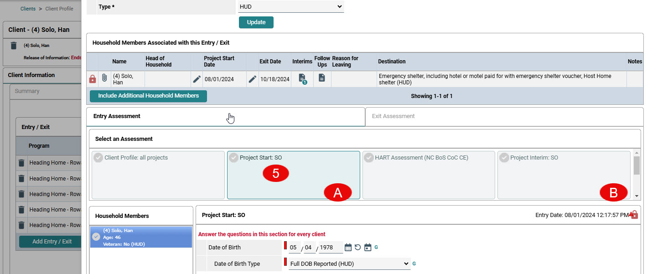Select the Project Interim: SO assessment

tap(564, 175)
